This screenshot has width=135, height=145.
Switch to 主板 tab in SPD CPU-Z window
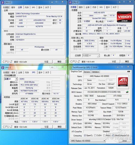(x=20, y=73)
